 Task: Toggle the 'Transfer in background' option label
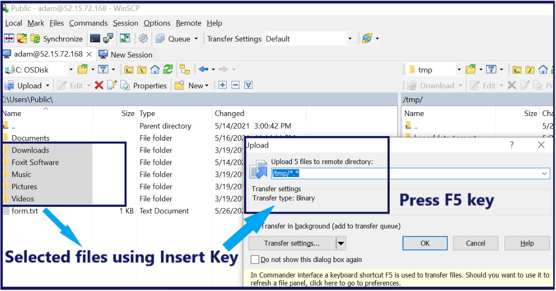[331, 226]
